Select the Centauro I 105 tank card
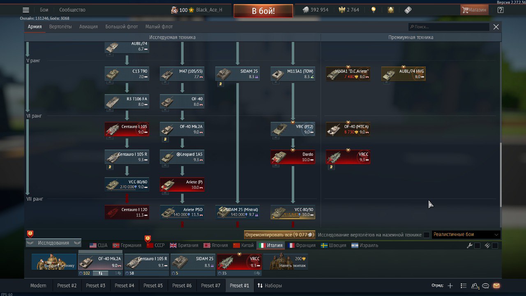Screen dimensions: 526x296 point(127,129)
